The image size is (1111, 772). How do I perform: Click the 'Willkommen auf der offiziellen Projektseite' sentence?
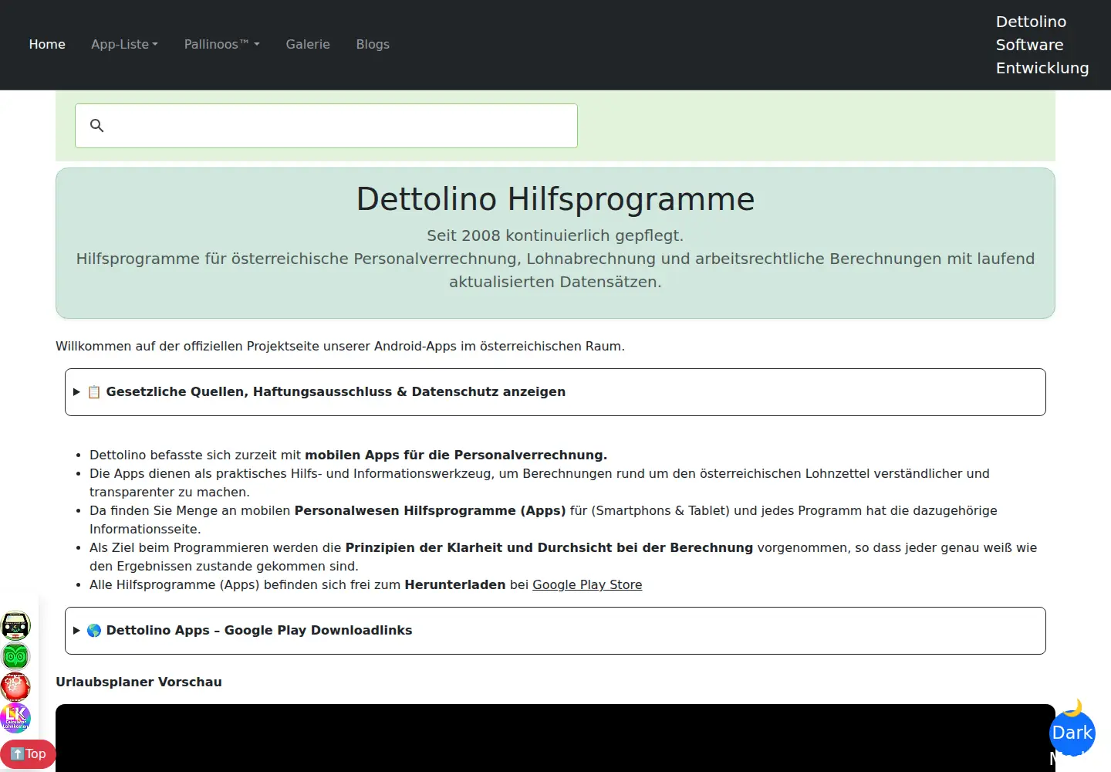point(340,347)
